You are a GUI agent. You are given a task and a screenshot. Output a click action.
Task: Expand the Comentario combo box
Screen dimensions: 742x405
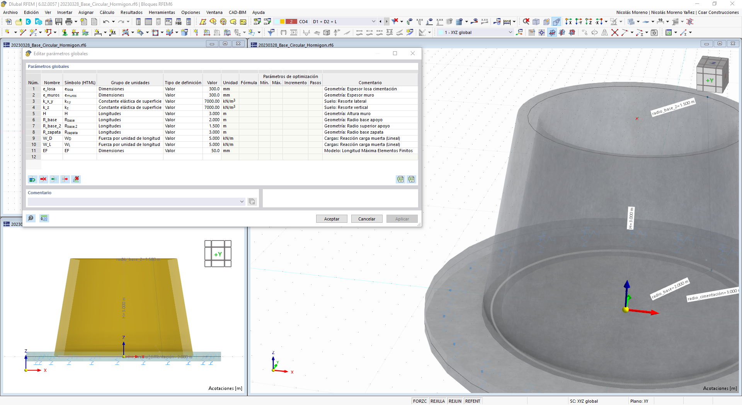242,202
